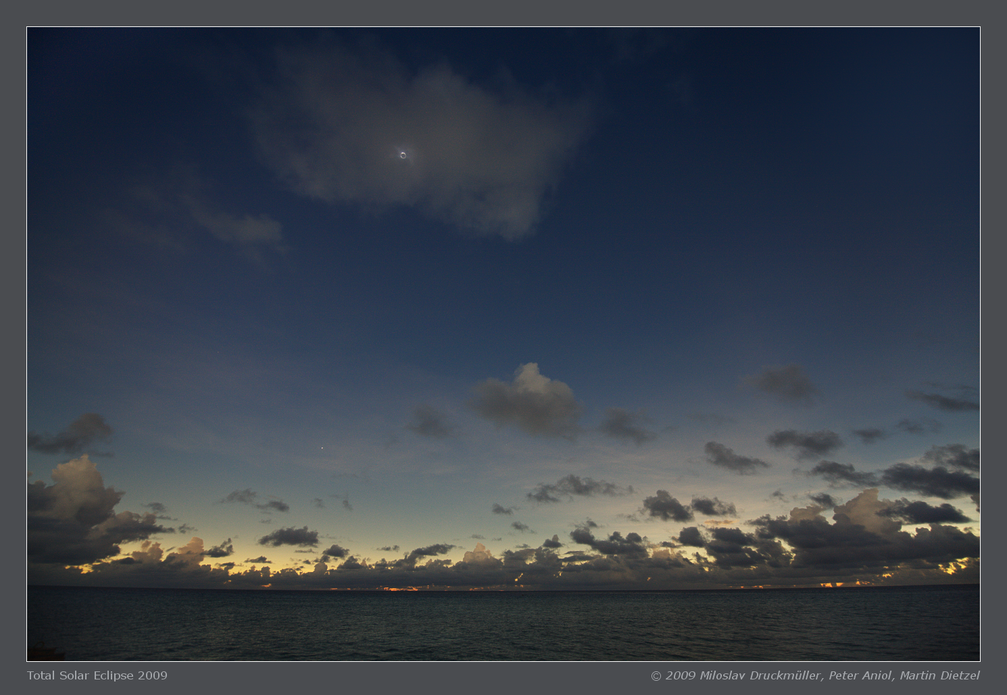Click the eclipsed sun's corona ring
The image size is (1007, 695).
tap(403, 155)
